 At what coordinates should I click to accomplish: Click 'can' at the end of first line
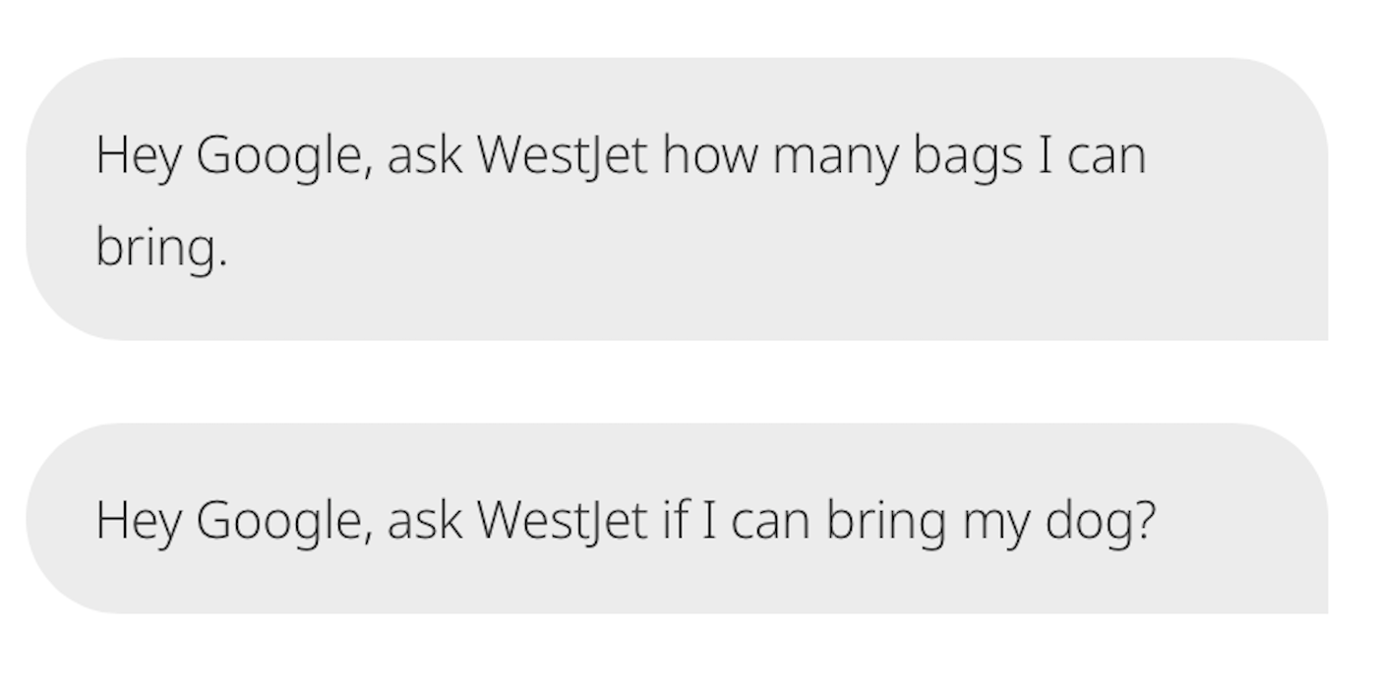point(1107,160)
